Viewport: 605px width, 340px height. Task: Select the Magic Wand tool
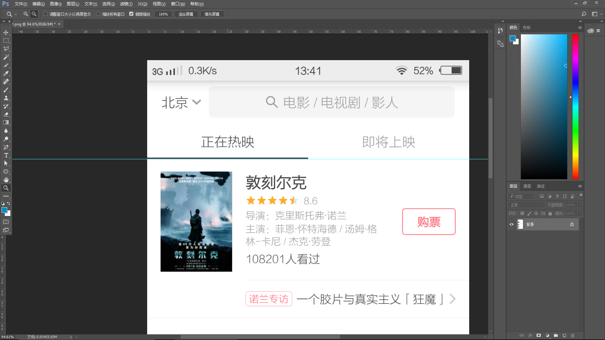point(6,57)
